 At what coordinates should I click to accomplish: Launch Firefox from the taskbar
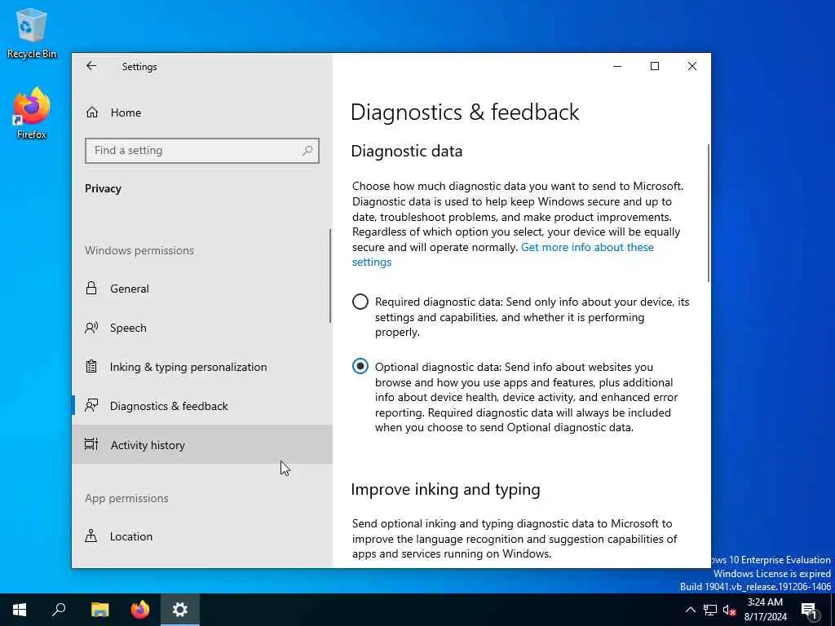point(140,610)
